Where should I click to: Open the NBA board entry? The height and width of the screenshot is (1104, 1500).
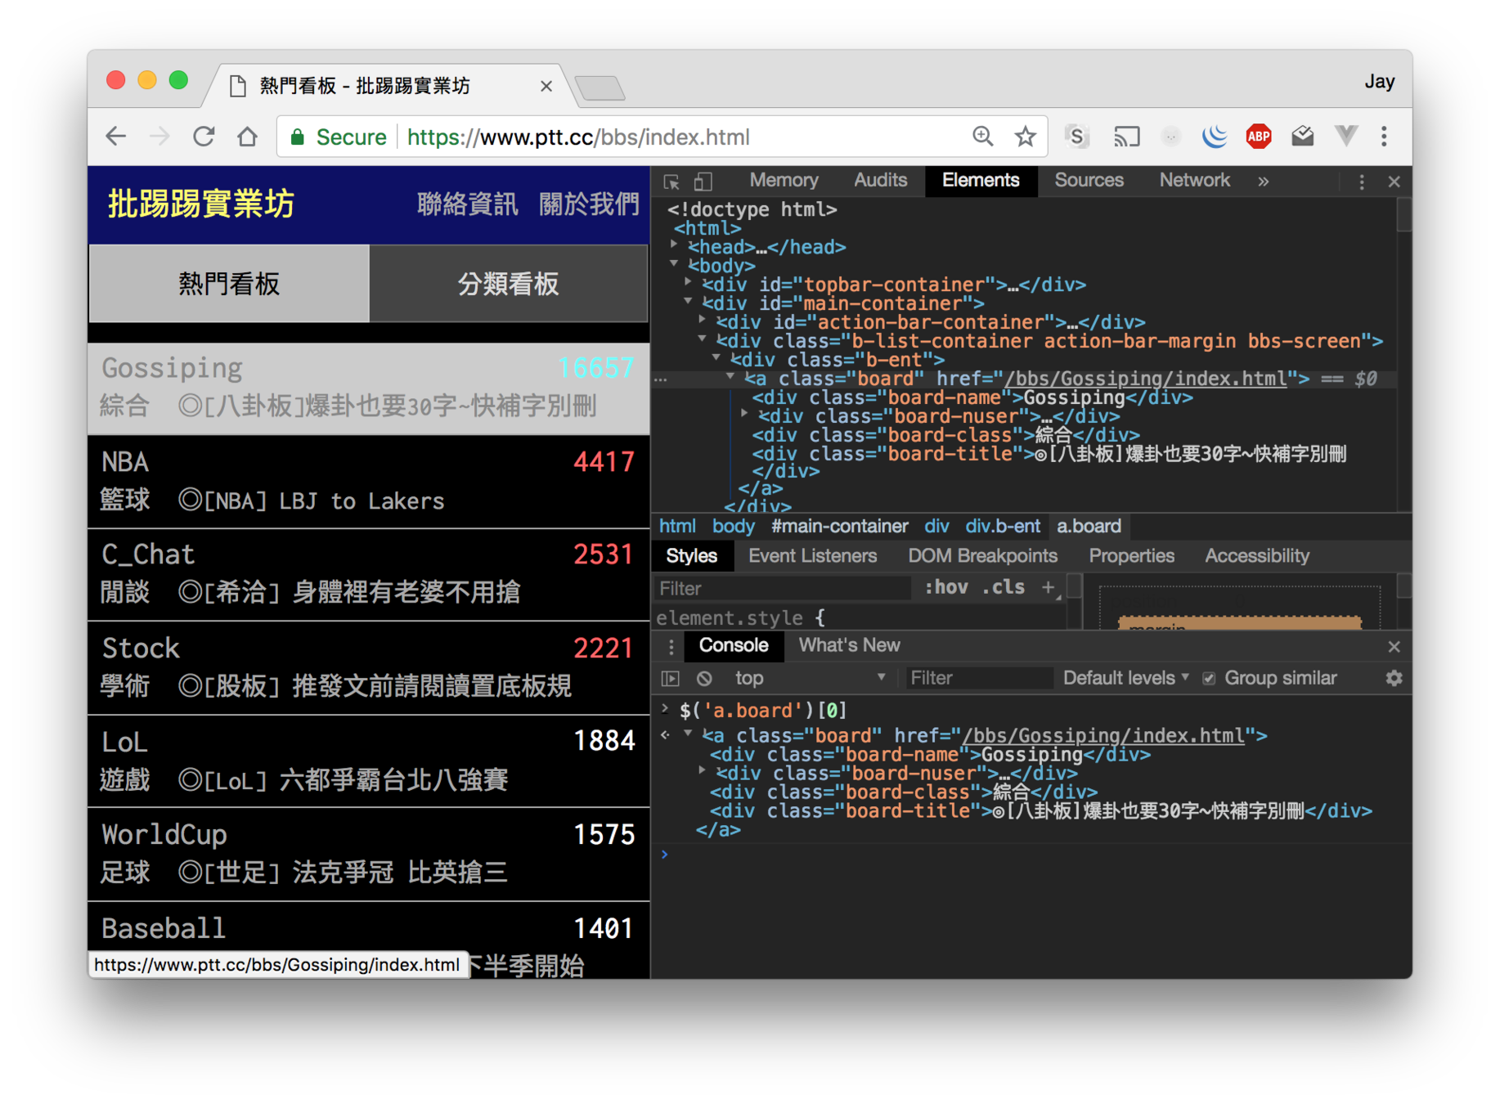pyautogui.click(x=369, y=482)
